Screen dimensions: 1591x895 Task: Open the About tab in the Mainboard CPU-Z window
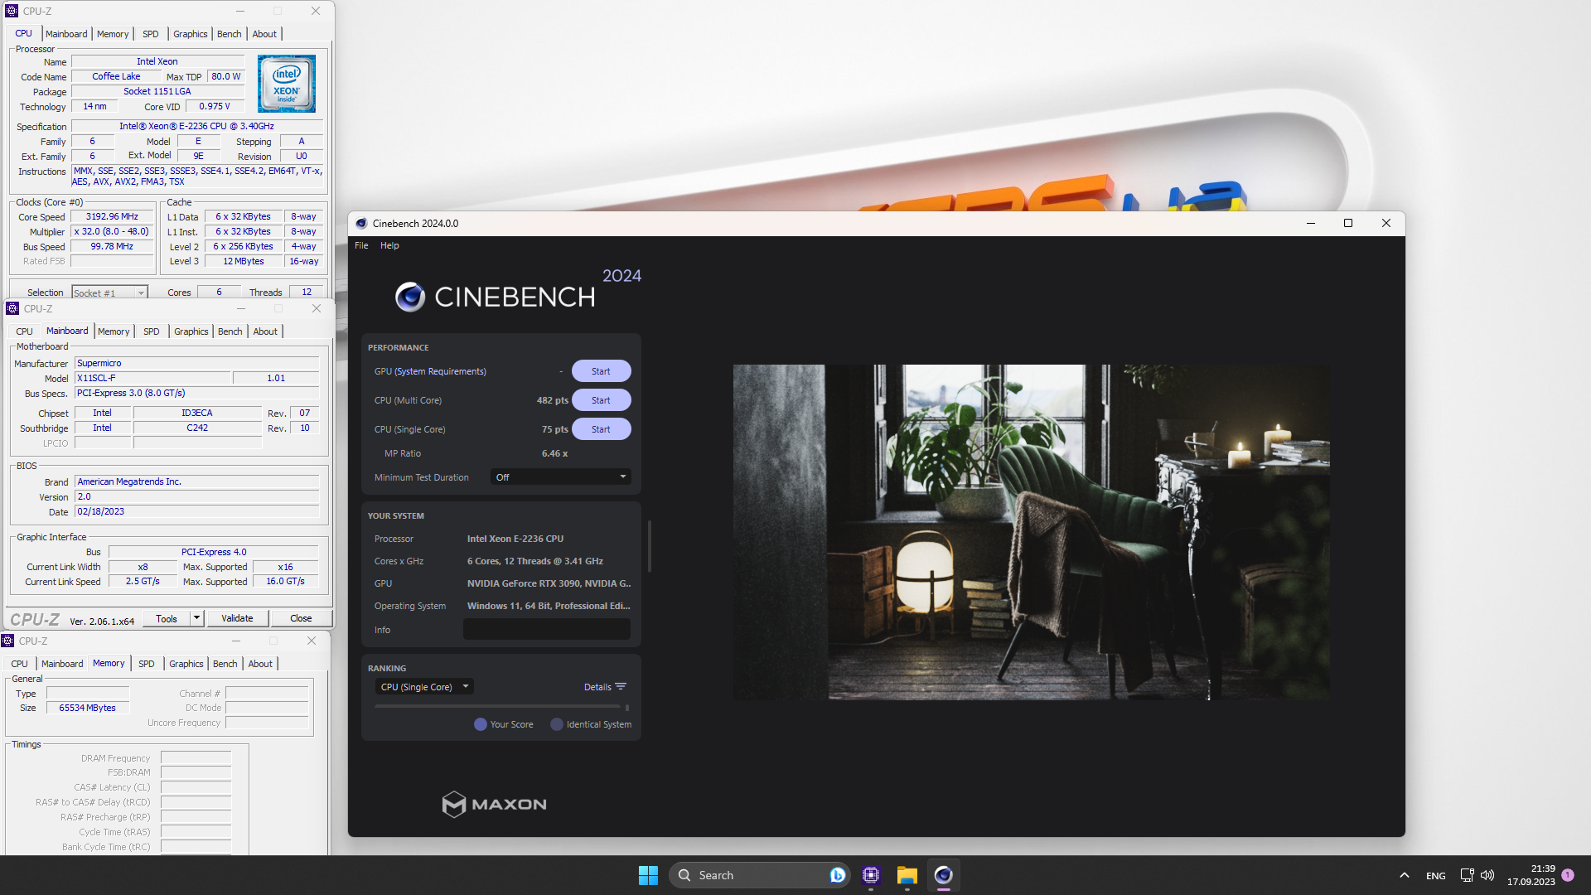[x=265, y=331]
